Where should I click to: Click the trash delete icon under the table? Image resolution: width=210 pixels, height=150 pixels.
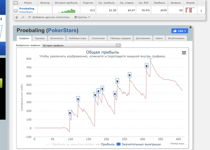coord(16,17)
